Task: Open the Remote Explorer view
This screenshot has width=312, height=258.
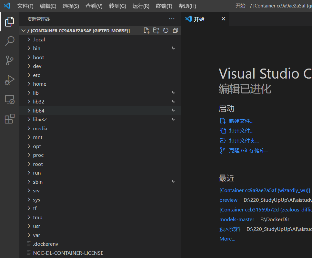Action: [x=10, y=100]
